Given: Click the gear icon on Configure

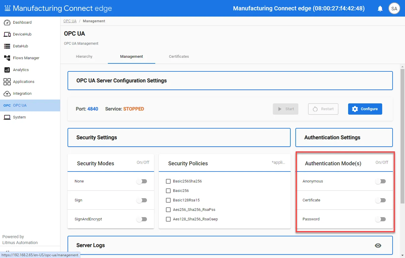Looking at the screenshot, I should [355, 109].
